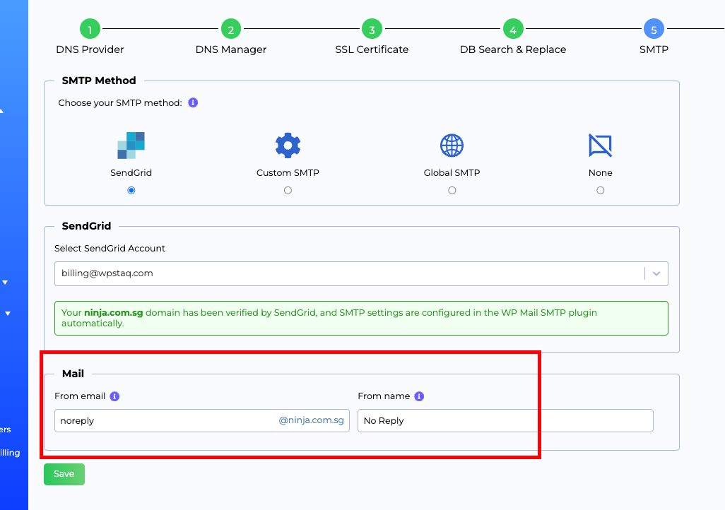This screenshot has height=510, width=725.
Task: Click the SendGrid account dropdown chevron
Action: (656, 273)
